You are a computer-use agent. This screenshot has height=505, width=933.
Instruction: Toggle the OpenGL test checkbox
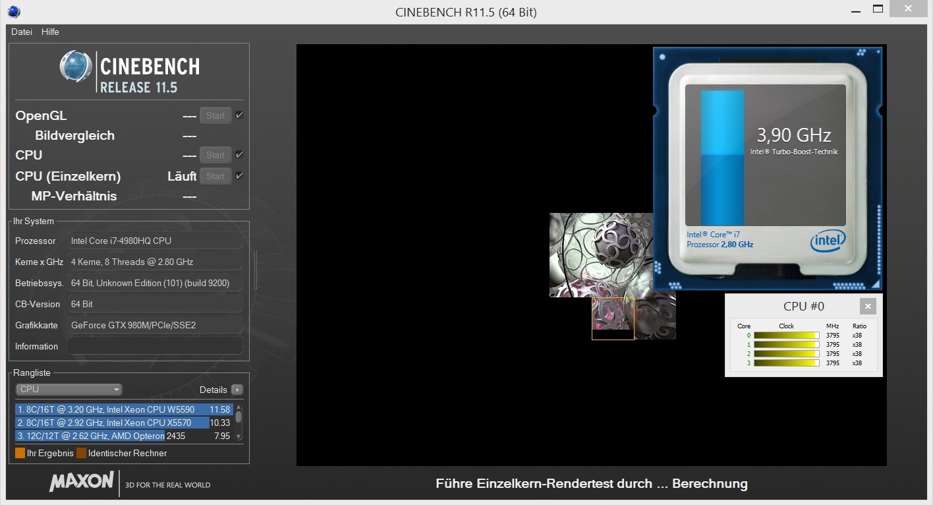[239, 115]
